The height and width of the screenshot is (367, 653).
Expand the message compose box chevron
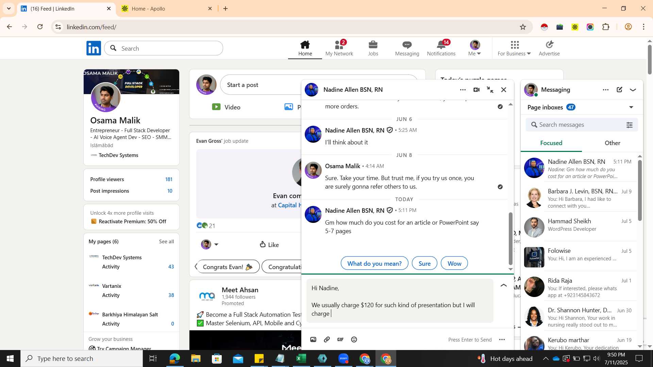(504, 285)
